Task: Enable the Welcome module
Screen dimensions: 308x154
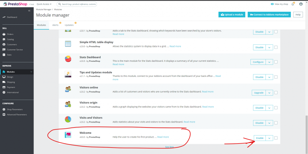Action: 260,138
